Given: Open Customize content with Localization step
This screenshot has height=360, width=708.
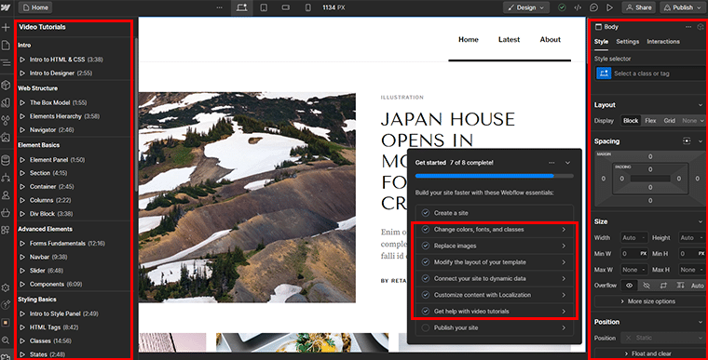Looking at the screenshot, I should tap(495, 295).
